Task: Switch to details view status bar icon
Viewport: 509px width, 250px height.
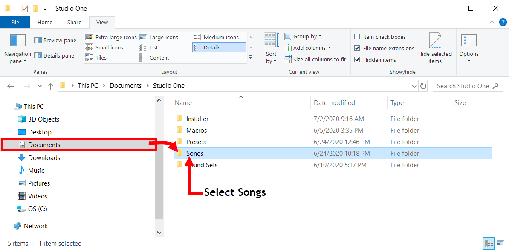Action: [x=489, y=243]
